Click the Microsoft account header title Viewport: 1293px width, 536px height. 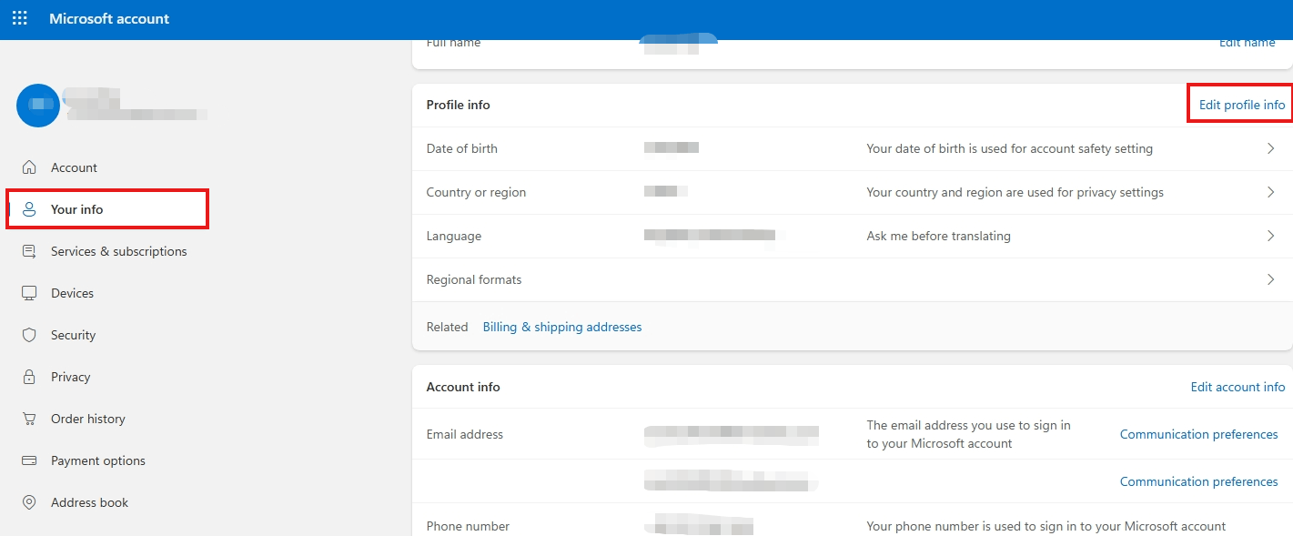tap(109, 18)
